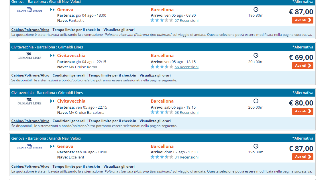
Task: Expand Condizioni generali for Mv Cruise Roma
Action: coord(69,75)
